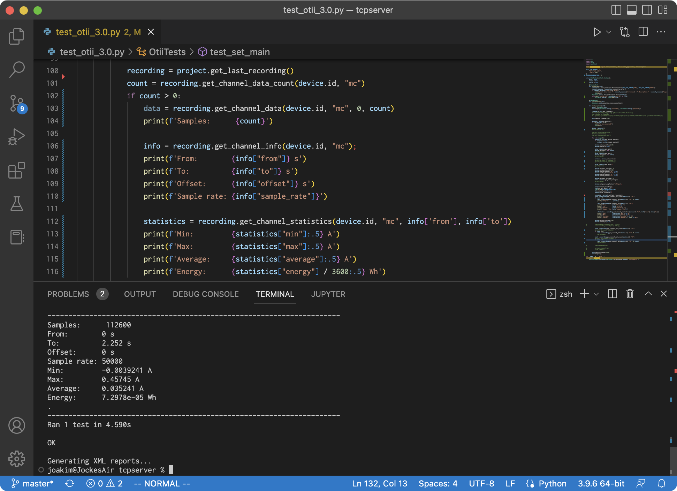The height and width of the screenshot is (491, 677).
Task: Switch to the DEBUG CONSOLE tab
Action: pyautogui.click(x=206, y=294)
